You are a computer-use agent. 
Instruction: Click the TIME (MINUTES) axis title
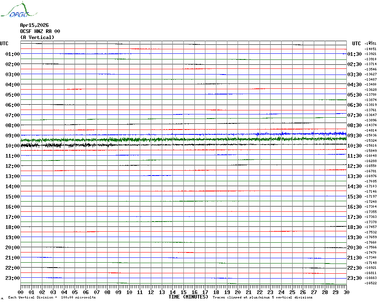[x=188, y=297]
